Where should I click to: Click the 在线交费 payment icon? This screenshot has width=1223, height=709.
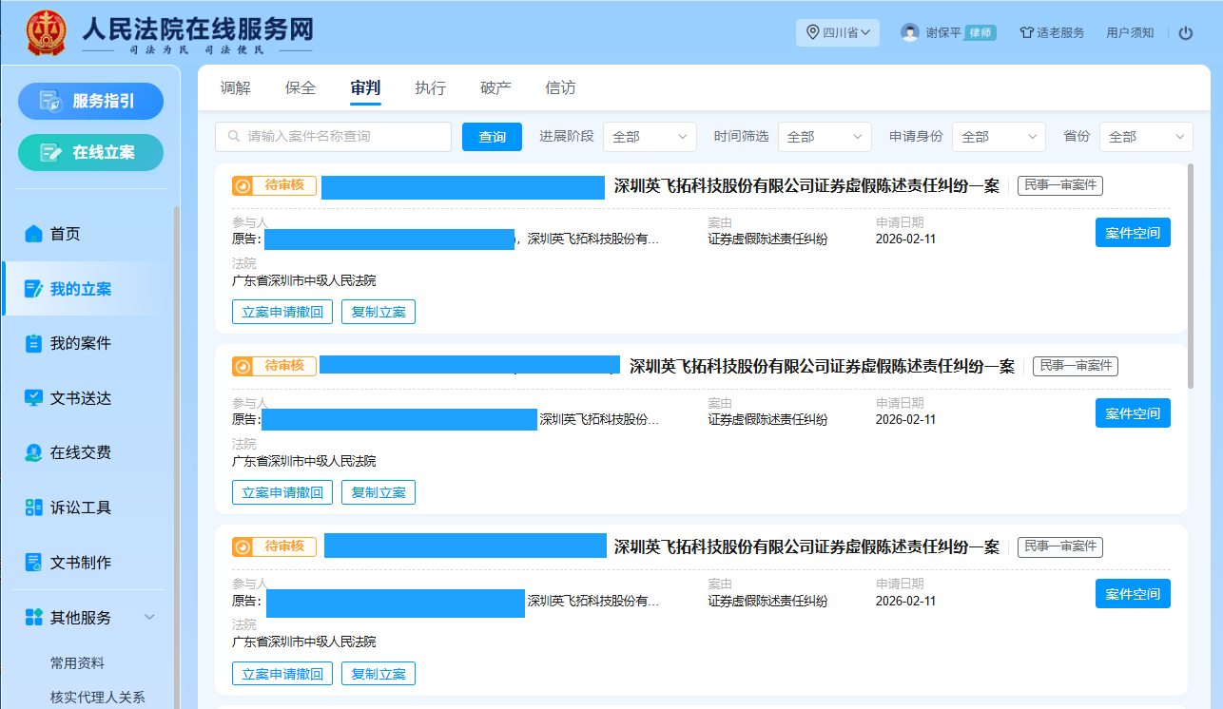click(x=33, y=453)
